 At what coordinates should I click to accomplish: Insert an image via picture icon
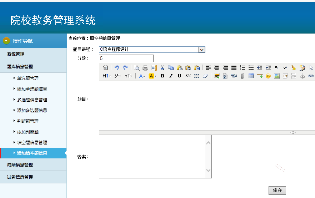click(x=217, y=76)
